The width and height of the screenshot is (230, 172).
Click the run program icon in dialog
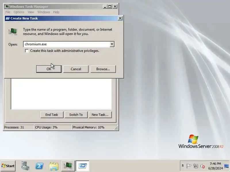tap(13, 32)
